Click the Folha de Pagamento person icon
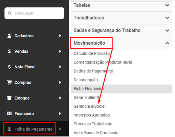This screenshot has width=175, height=137. tap(9, 129)
